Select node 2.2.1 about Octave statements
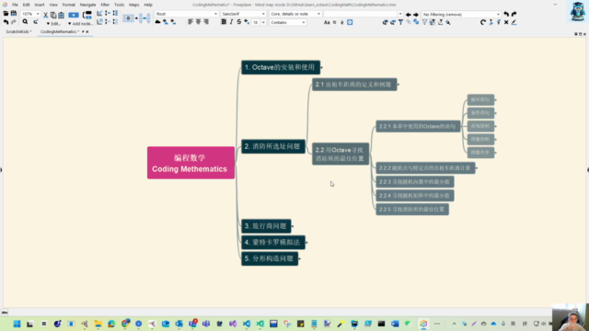The image size is (589, 331). (418, 126)
